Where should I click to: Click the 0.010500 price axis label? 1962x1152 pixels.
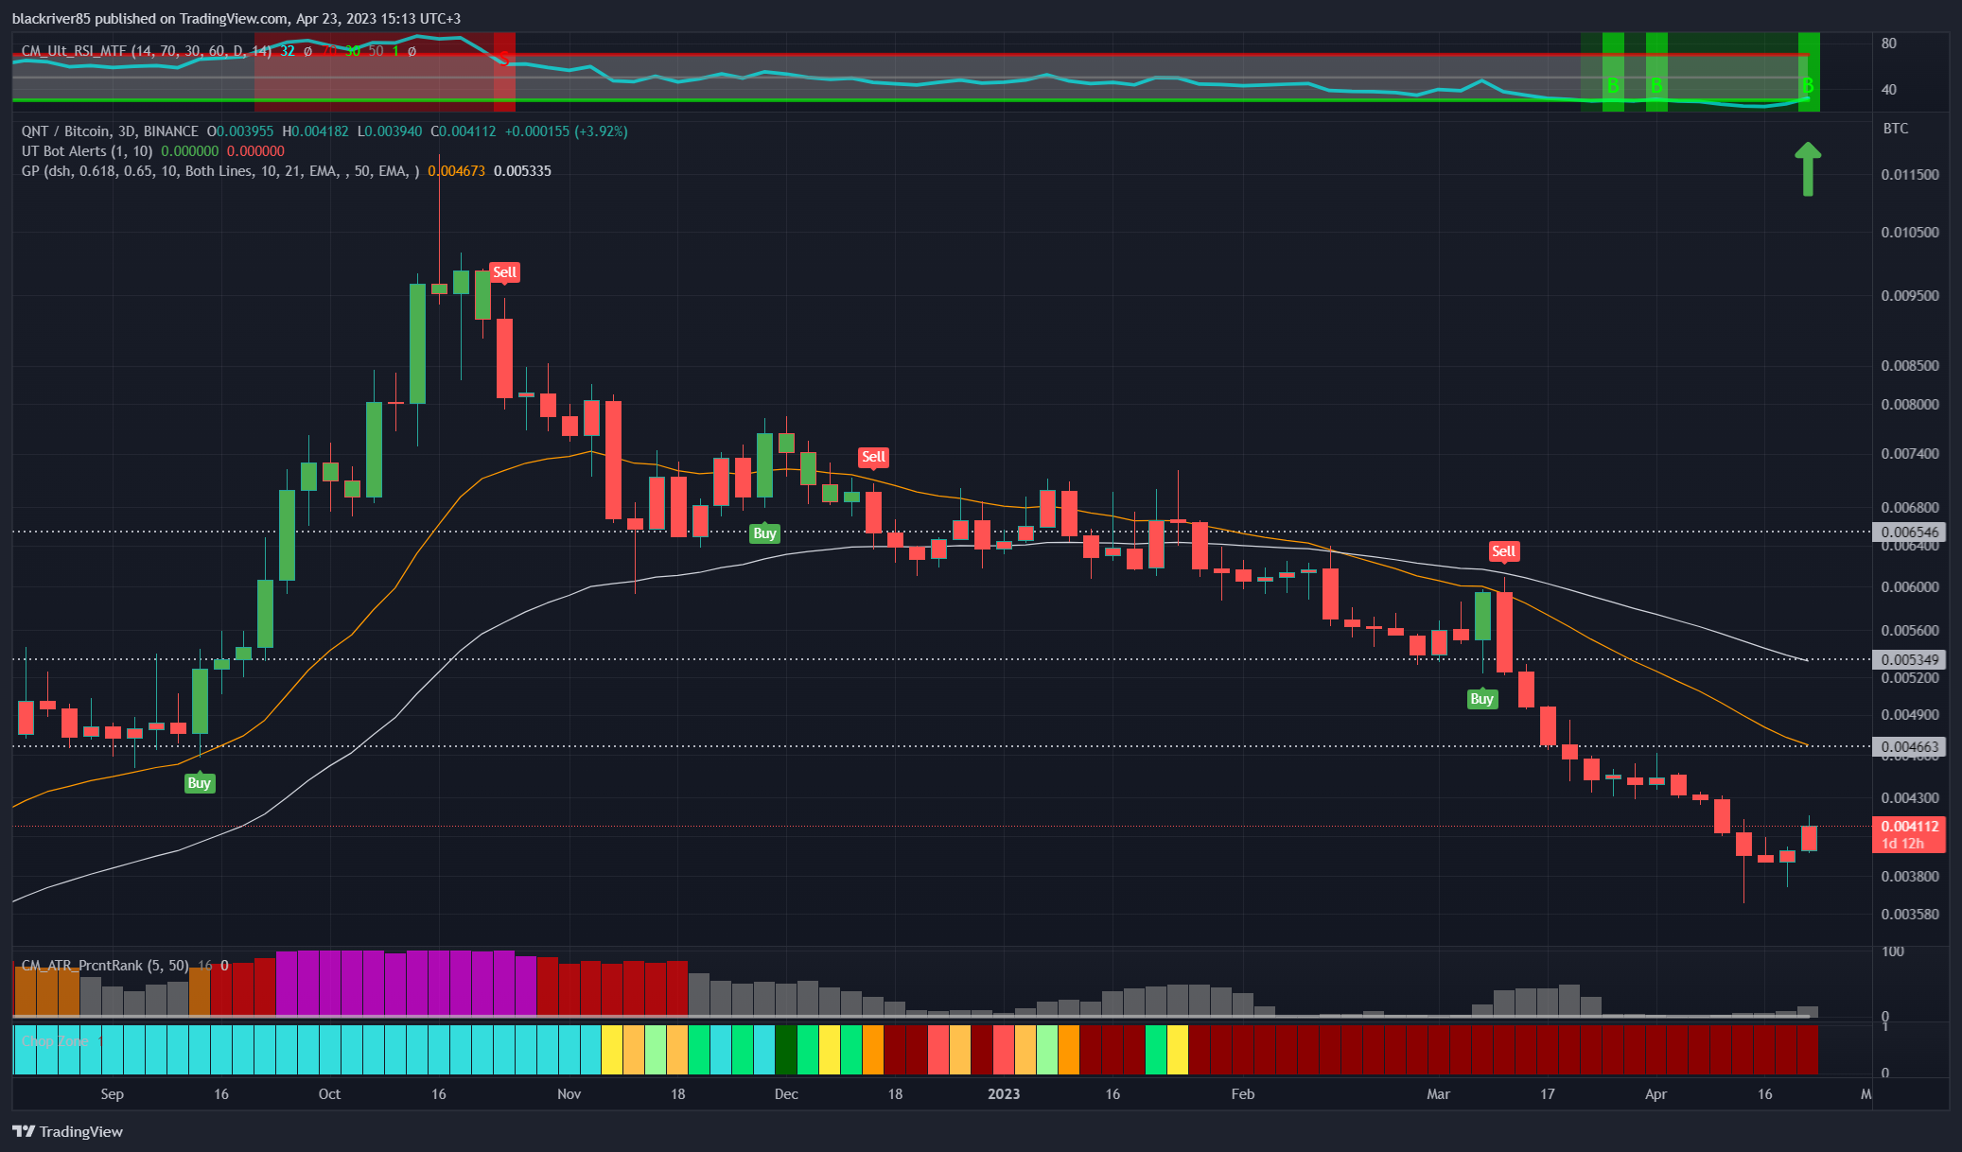tap(1910, 233)
